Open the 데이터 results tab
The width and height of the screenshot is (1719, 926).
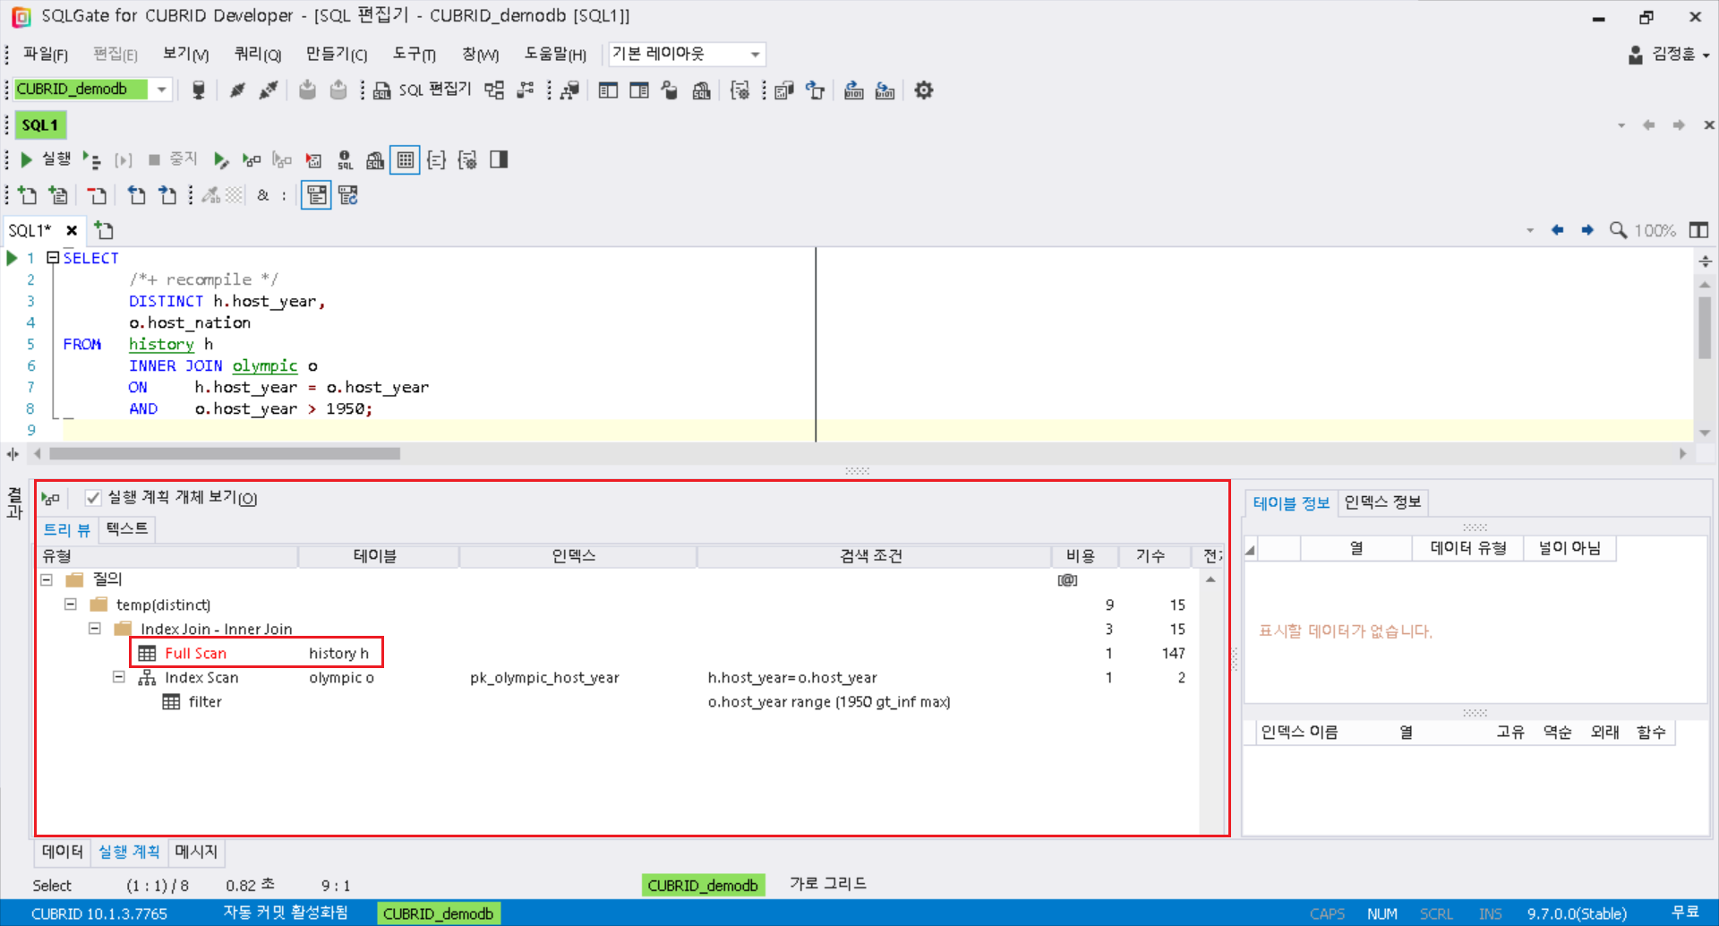(62, 852)
